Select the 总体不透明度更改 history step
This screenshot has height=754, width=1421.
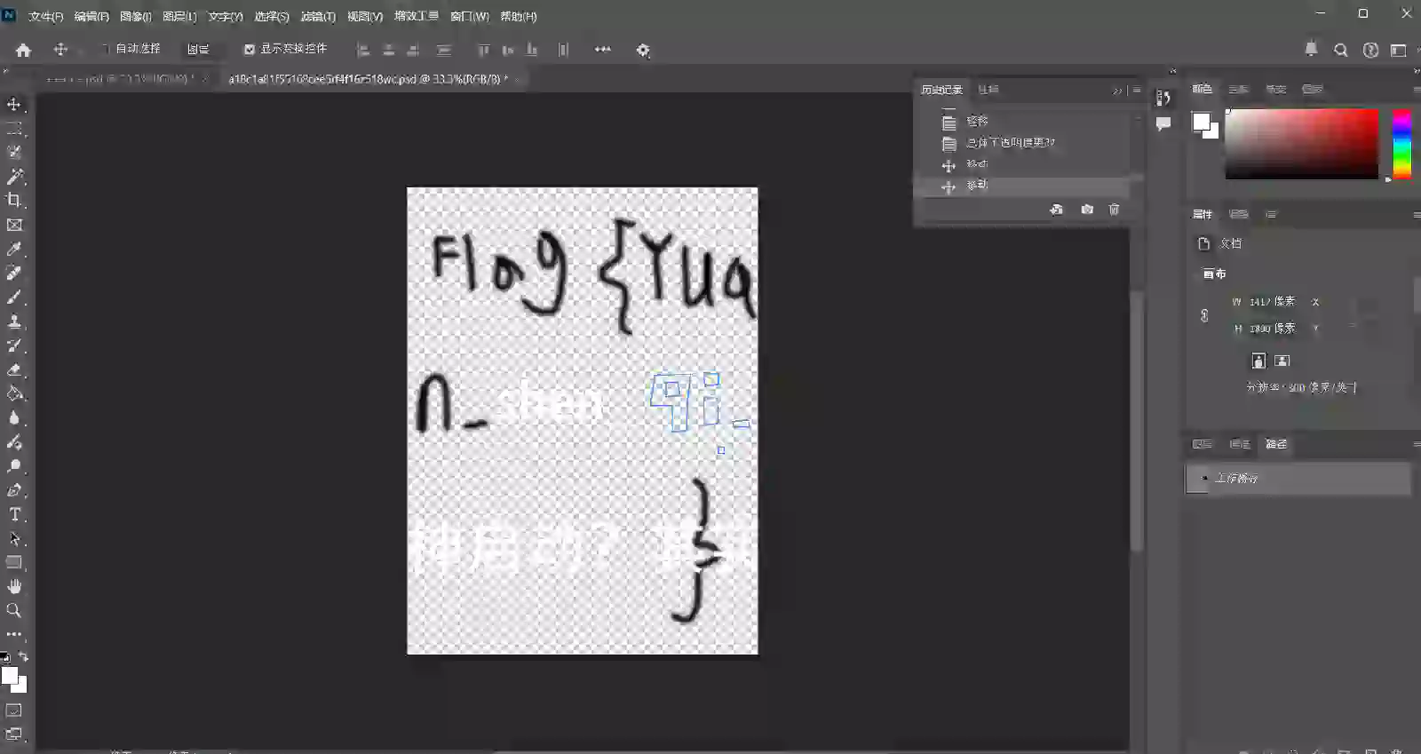click(1010, 143)
